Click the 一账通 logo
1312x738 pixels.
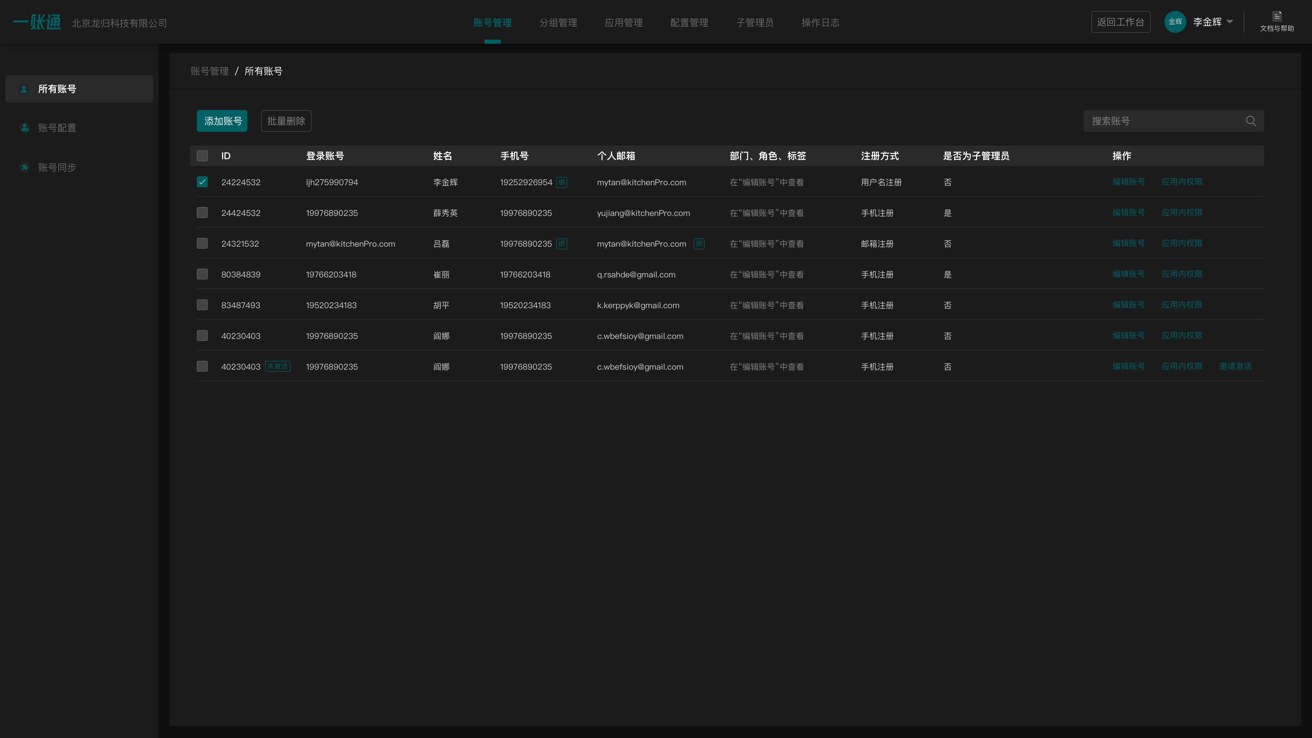click(x=37, y=22)
